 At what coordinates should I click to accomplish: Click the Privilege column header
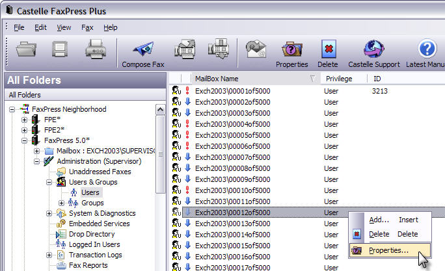[339, 79]
